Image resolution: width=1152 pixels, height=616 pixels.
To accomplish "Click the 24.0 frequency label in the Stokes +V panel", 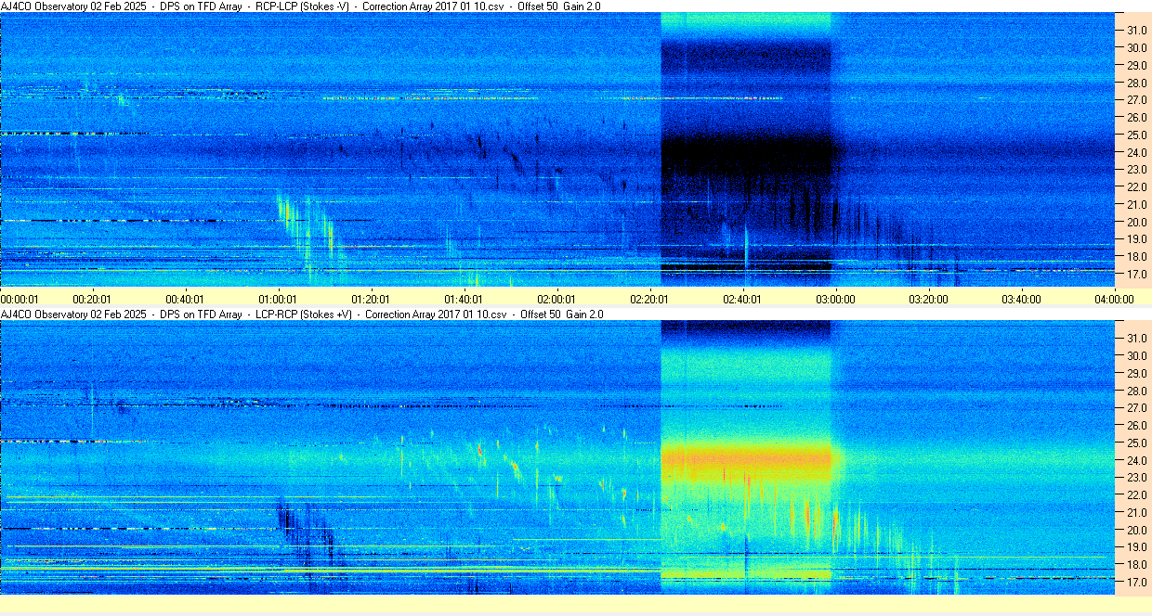I will coord(1136,460).
